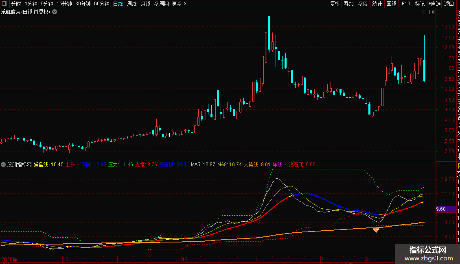The height and width of the screenshot is (264, 460).
Task: Click the 钻石底 0.00 label
Action: [302, 164]
